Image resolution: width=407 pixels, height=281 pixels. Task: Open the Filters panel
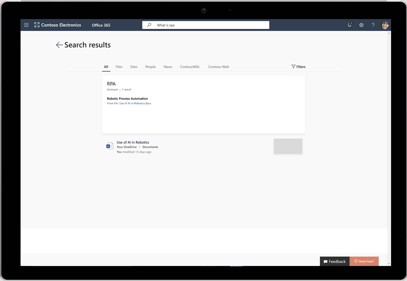298,67
